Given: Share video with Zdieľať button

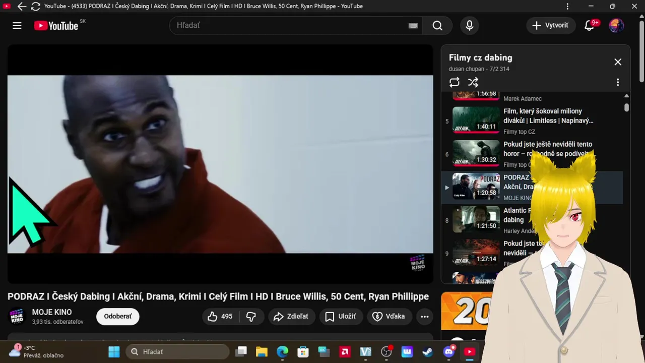Looking at the screenshot, I should pos(291,317).
